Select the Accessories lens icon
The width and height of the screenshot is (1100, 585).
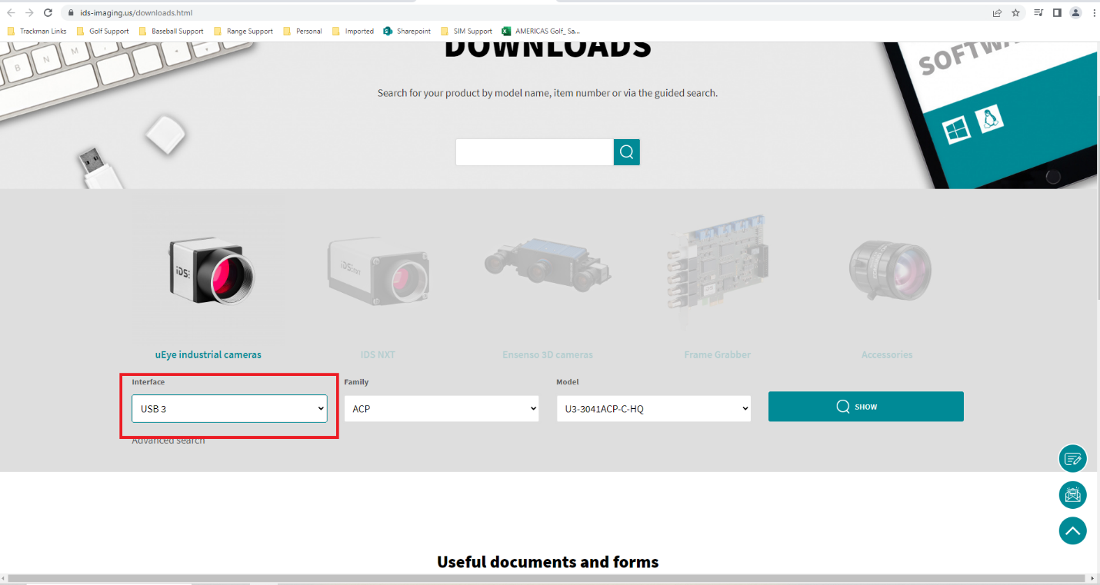pyautogui.click(x=887, y=269)
